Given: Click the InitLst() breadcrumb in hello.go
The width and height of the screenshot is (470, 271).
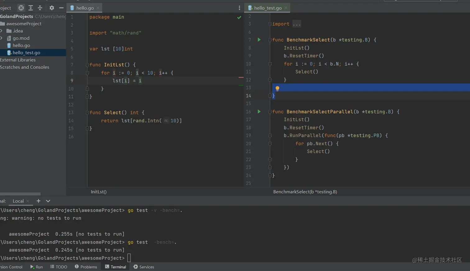Looking at the screenshot, I should click(99, 192).
